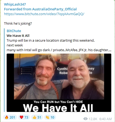Screen dimensions: 115x122
Task: Click the 12.8K view count
Action: pyautogui.click(x=93, y=119)
